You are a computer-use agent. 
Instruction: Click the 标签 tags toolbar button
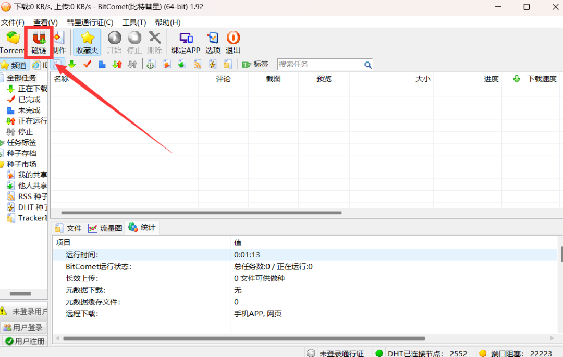point(255,64)
